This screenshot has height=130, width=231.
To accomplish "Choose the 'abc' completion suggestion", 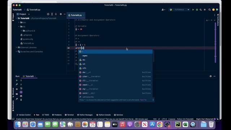I will tap(115, 60).
